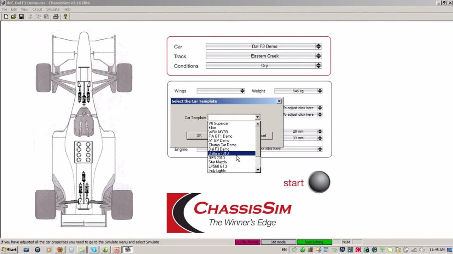The image size is (453, 254).
Task: Open the Simulate menu
Action: coord(53,9)
